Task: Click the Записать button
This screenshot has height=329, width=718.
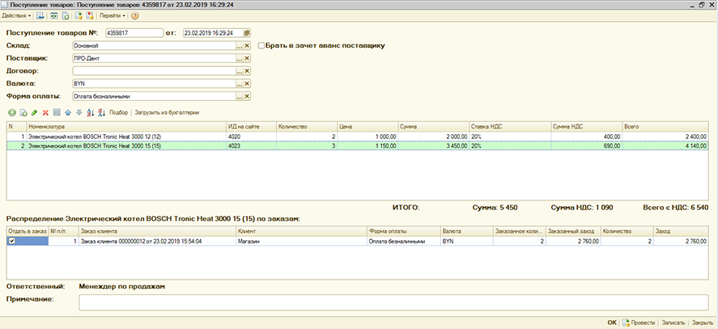Action: tap(673, 323)
